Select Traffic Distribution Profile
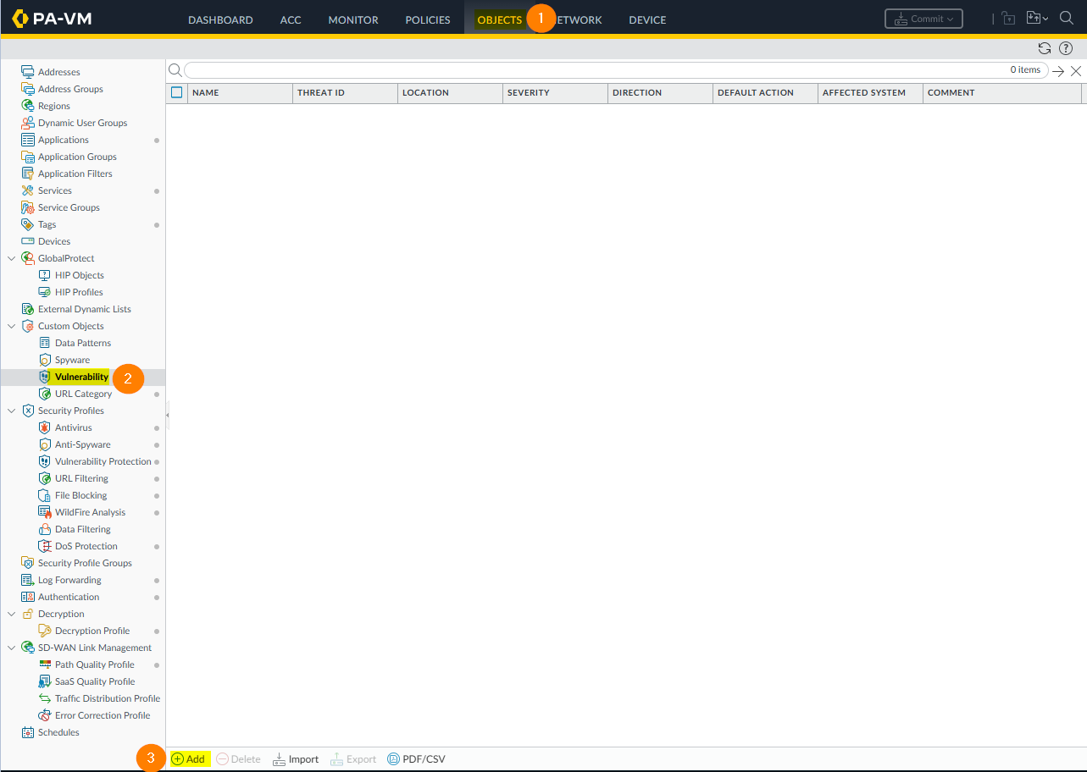Screen dimensions: 1087x772 click(108, 698)
